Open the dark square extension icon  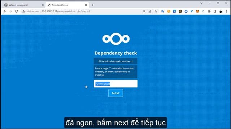180,11
